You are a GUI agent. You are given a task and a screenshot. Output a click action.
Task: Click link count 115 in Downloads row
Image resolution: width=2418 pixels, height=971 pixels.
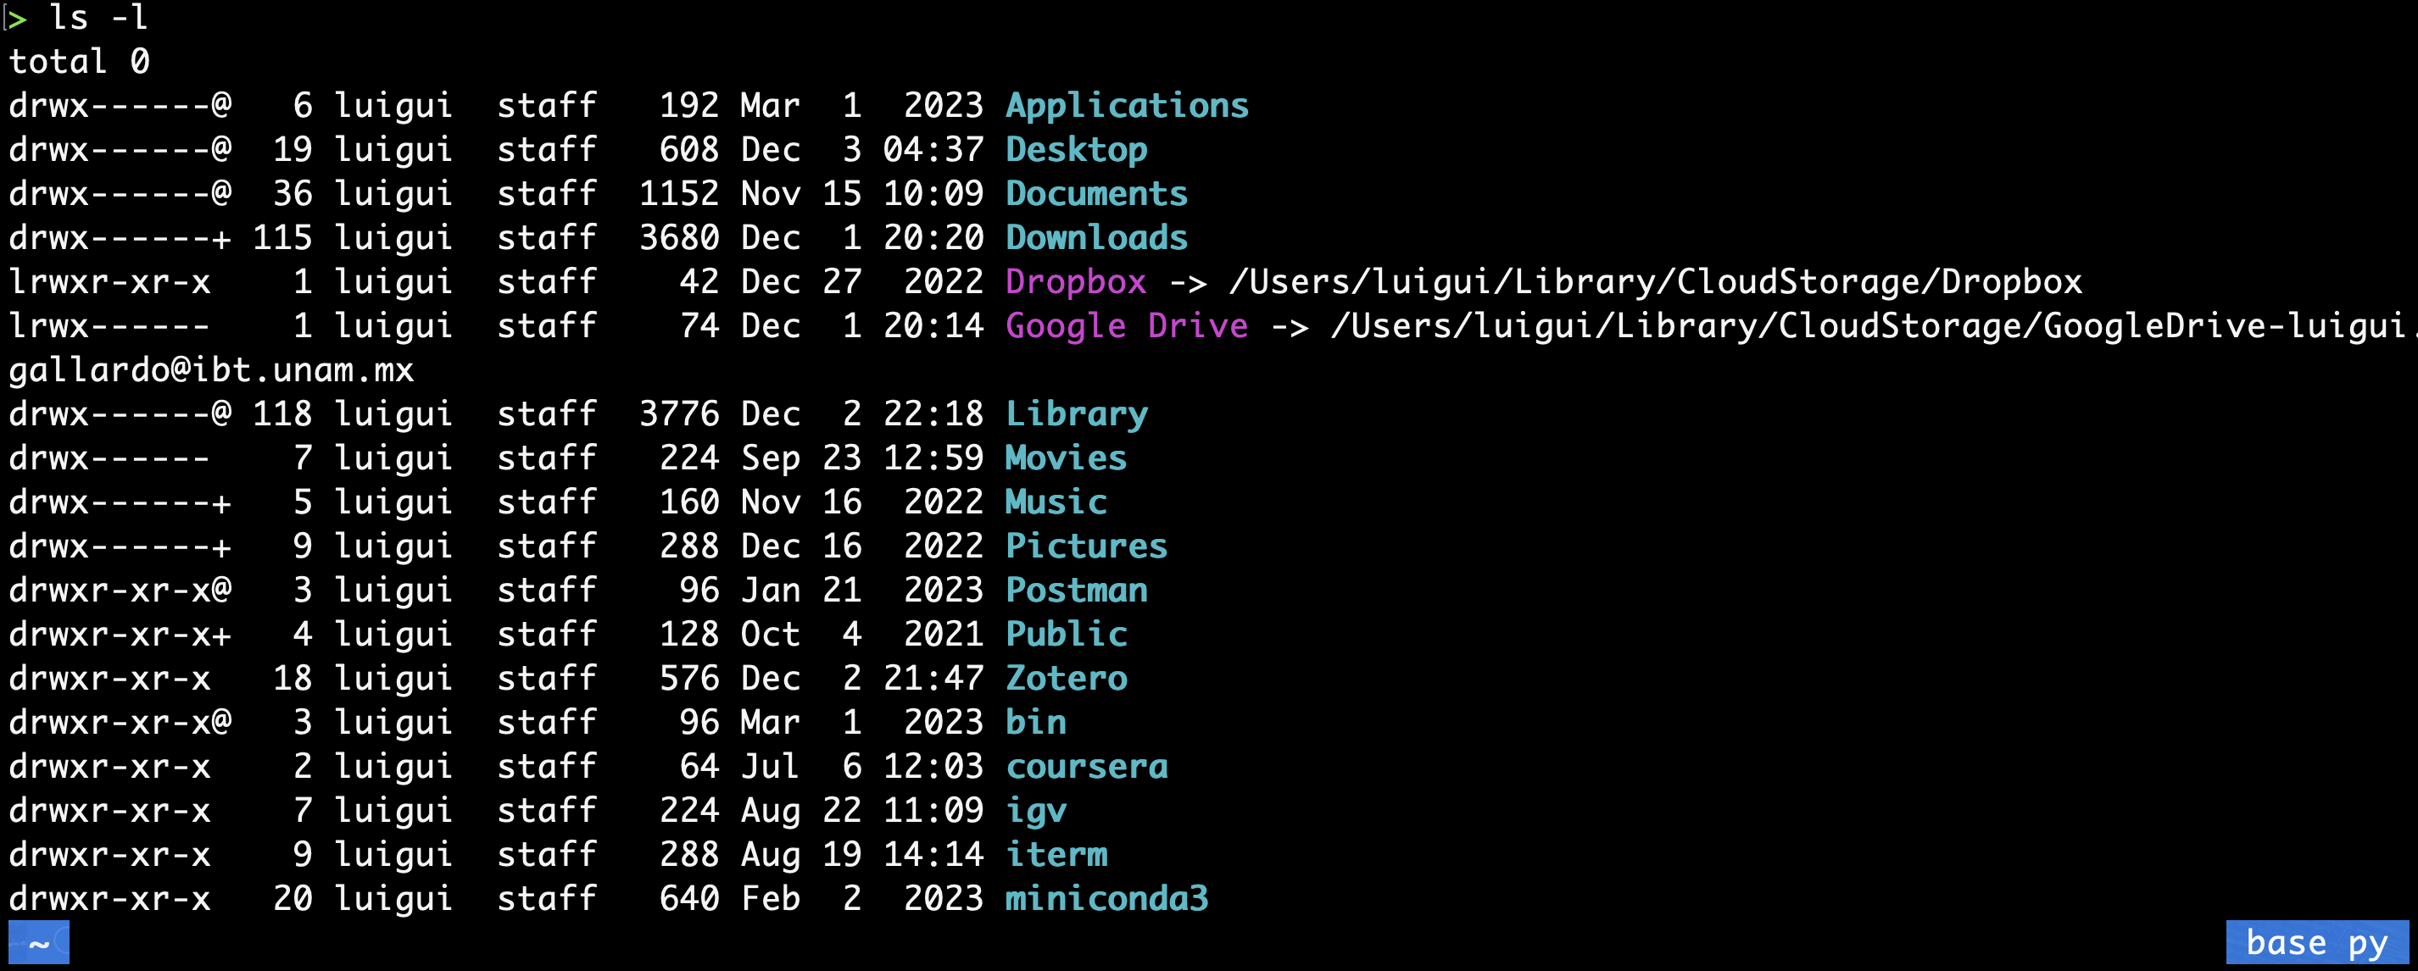281,237
